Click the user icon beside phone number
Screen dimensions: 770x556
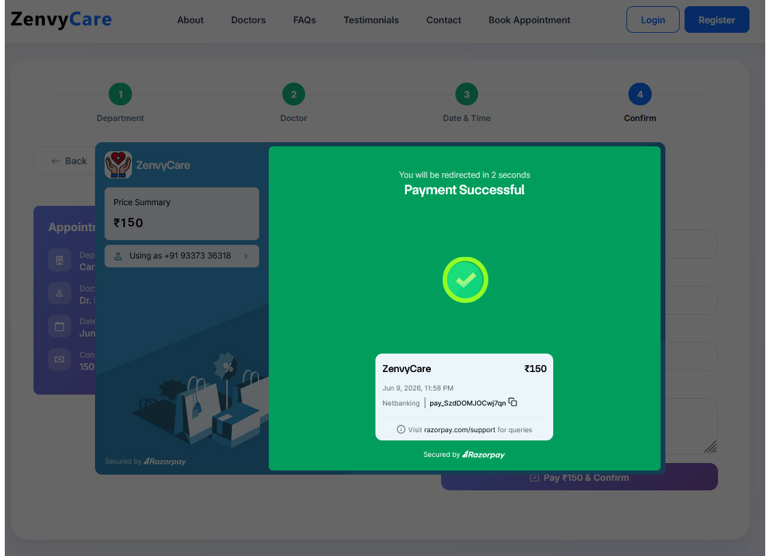pos(118,256)
